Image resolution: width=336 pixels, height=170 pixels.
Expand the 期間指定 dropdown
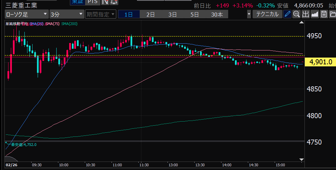tap(100, 14)
